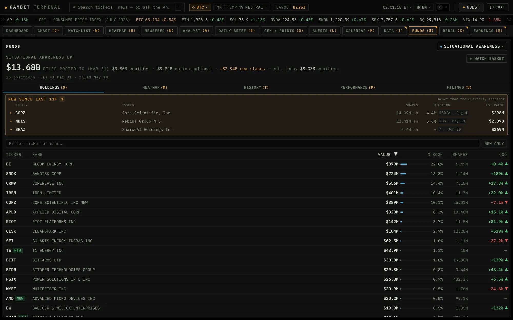Open the EARNINGS (Q) tab
The image size is (513, 320).
[488, 31]
